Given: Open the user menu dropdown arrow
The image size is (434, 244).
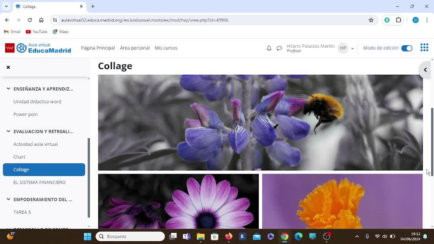Looking at the screenshot, I should click(353, 48).
